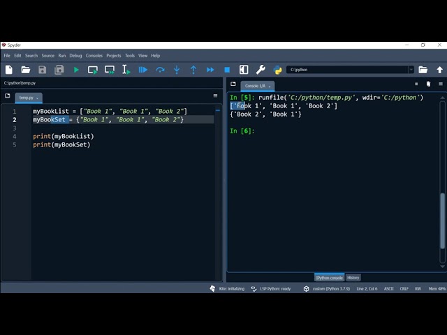Viewport: 447px width, 335px height.
Task: Open the Consoles menu
Action: 94,56
